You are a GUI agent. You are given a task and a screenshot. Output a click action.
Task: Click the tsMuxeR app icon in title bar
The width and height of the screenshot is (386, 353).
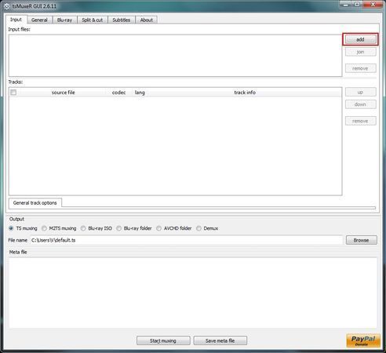point(7,6)
